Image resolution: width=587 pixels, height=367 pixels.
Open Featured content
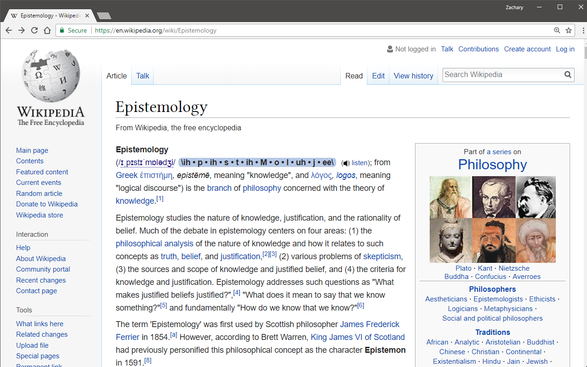pyautogui.click(x=42, y=172)
